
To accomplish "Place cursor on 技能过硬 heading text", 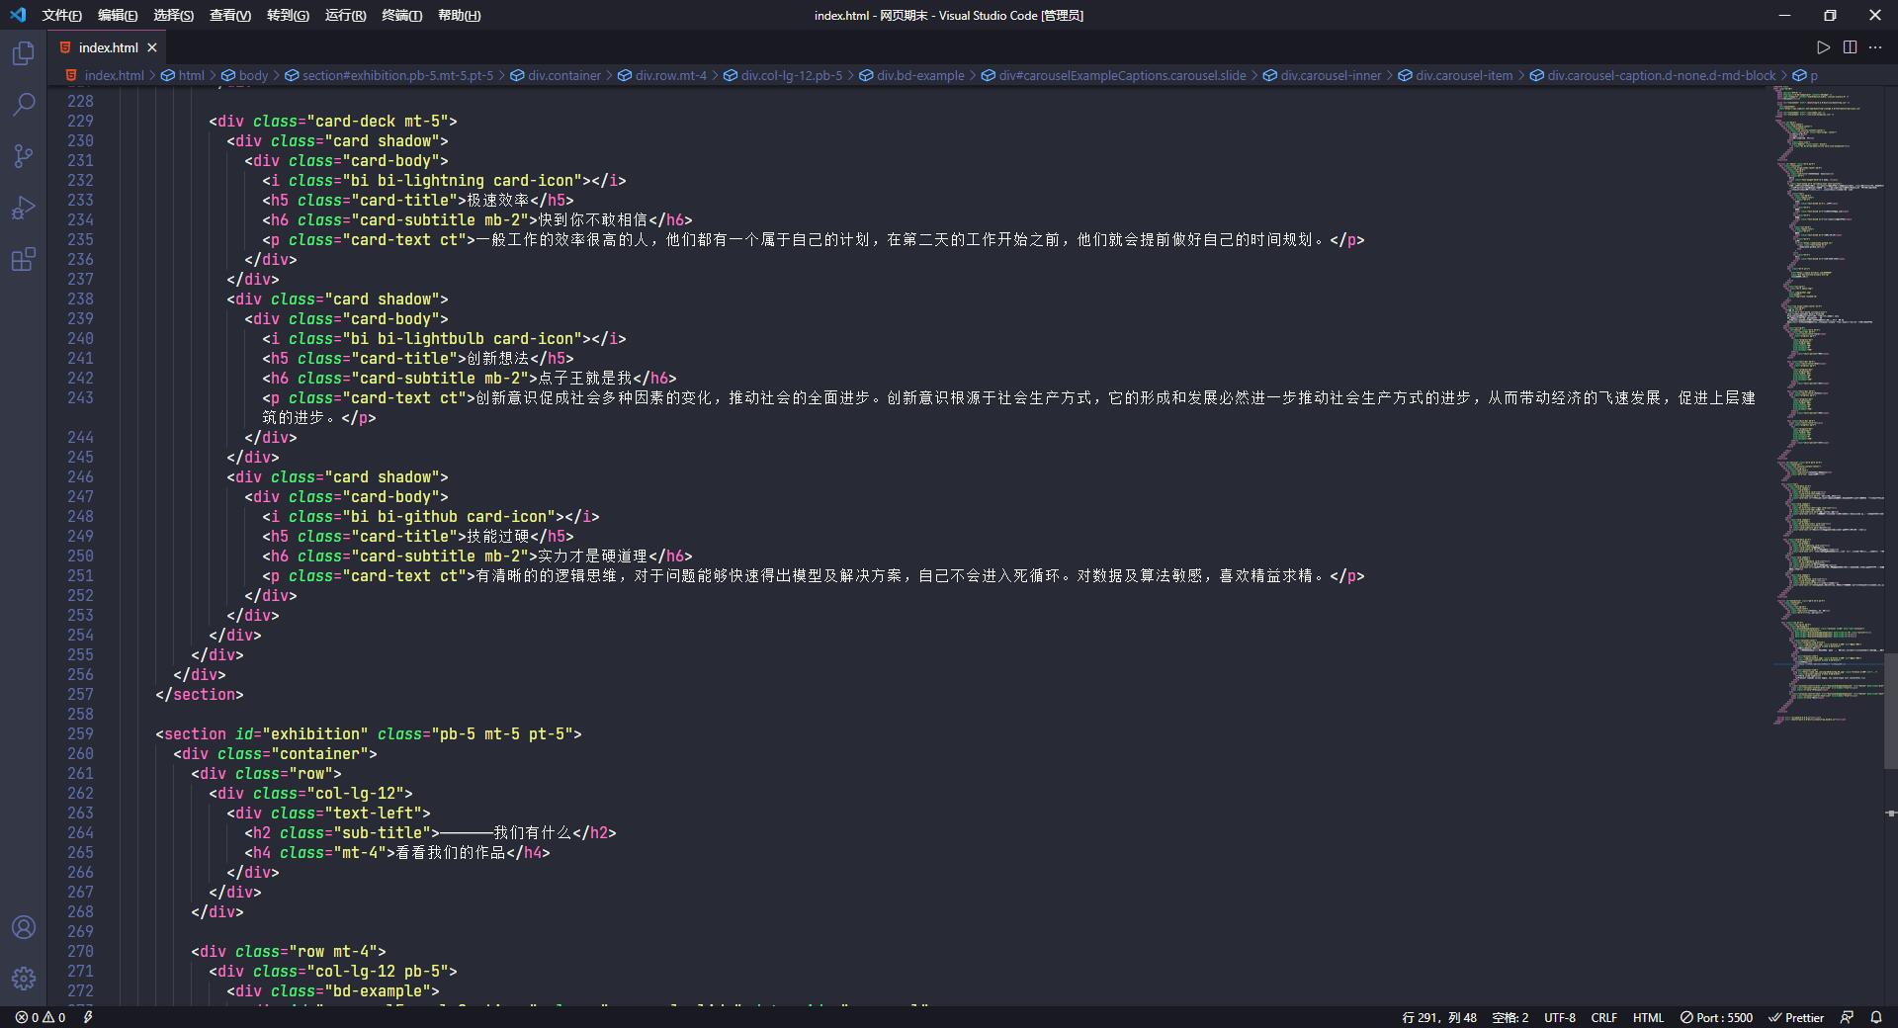I will 498,536.
